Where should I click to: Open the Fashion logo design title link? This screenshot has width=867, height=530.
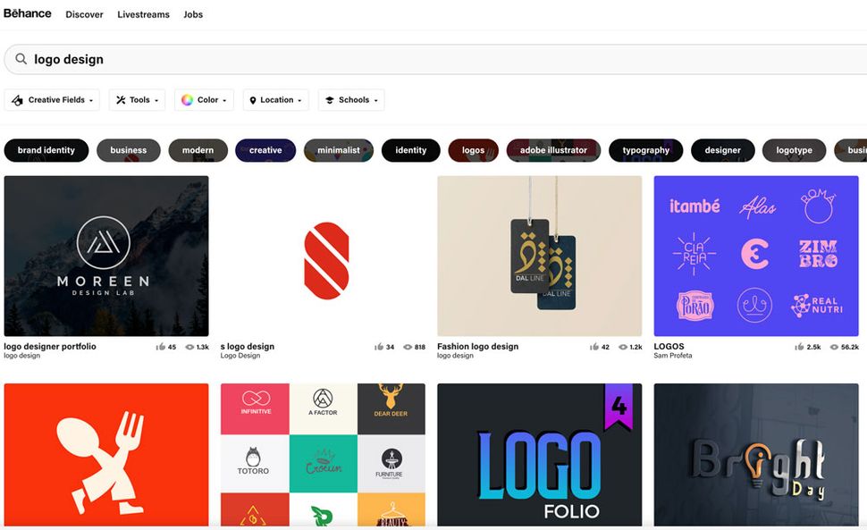click(477, 347)
